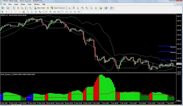Viewport: 183px width, 106px height.
Task: Click the Zoom In magnifier
Action: [x=83, y=8]
